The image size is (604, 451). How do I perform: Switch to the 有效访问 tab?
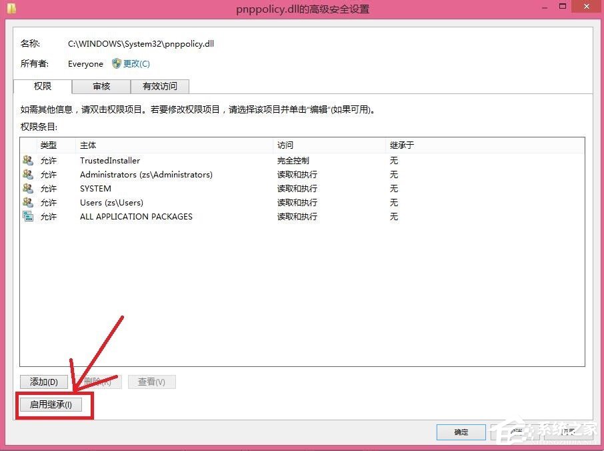pyautogui.click(x=160, y=86)
